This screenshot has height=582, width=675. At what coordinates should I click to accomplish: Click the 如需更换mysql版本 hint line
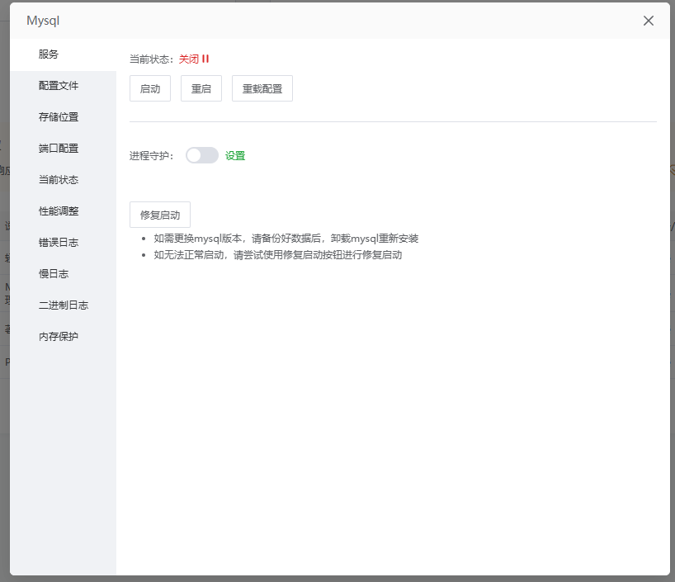click(x=286, y=239)
